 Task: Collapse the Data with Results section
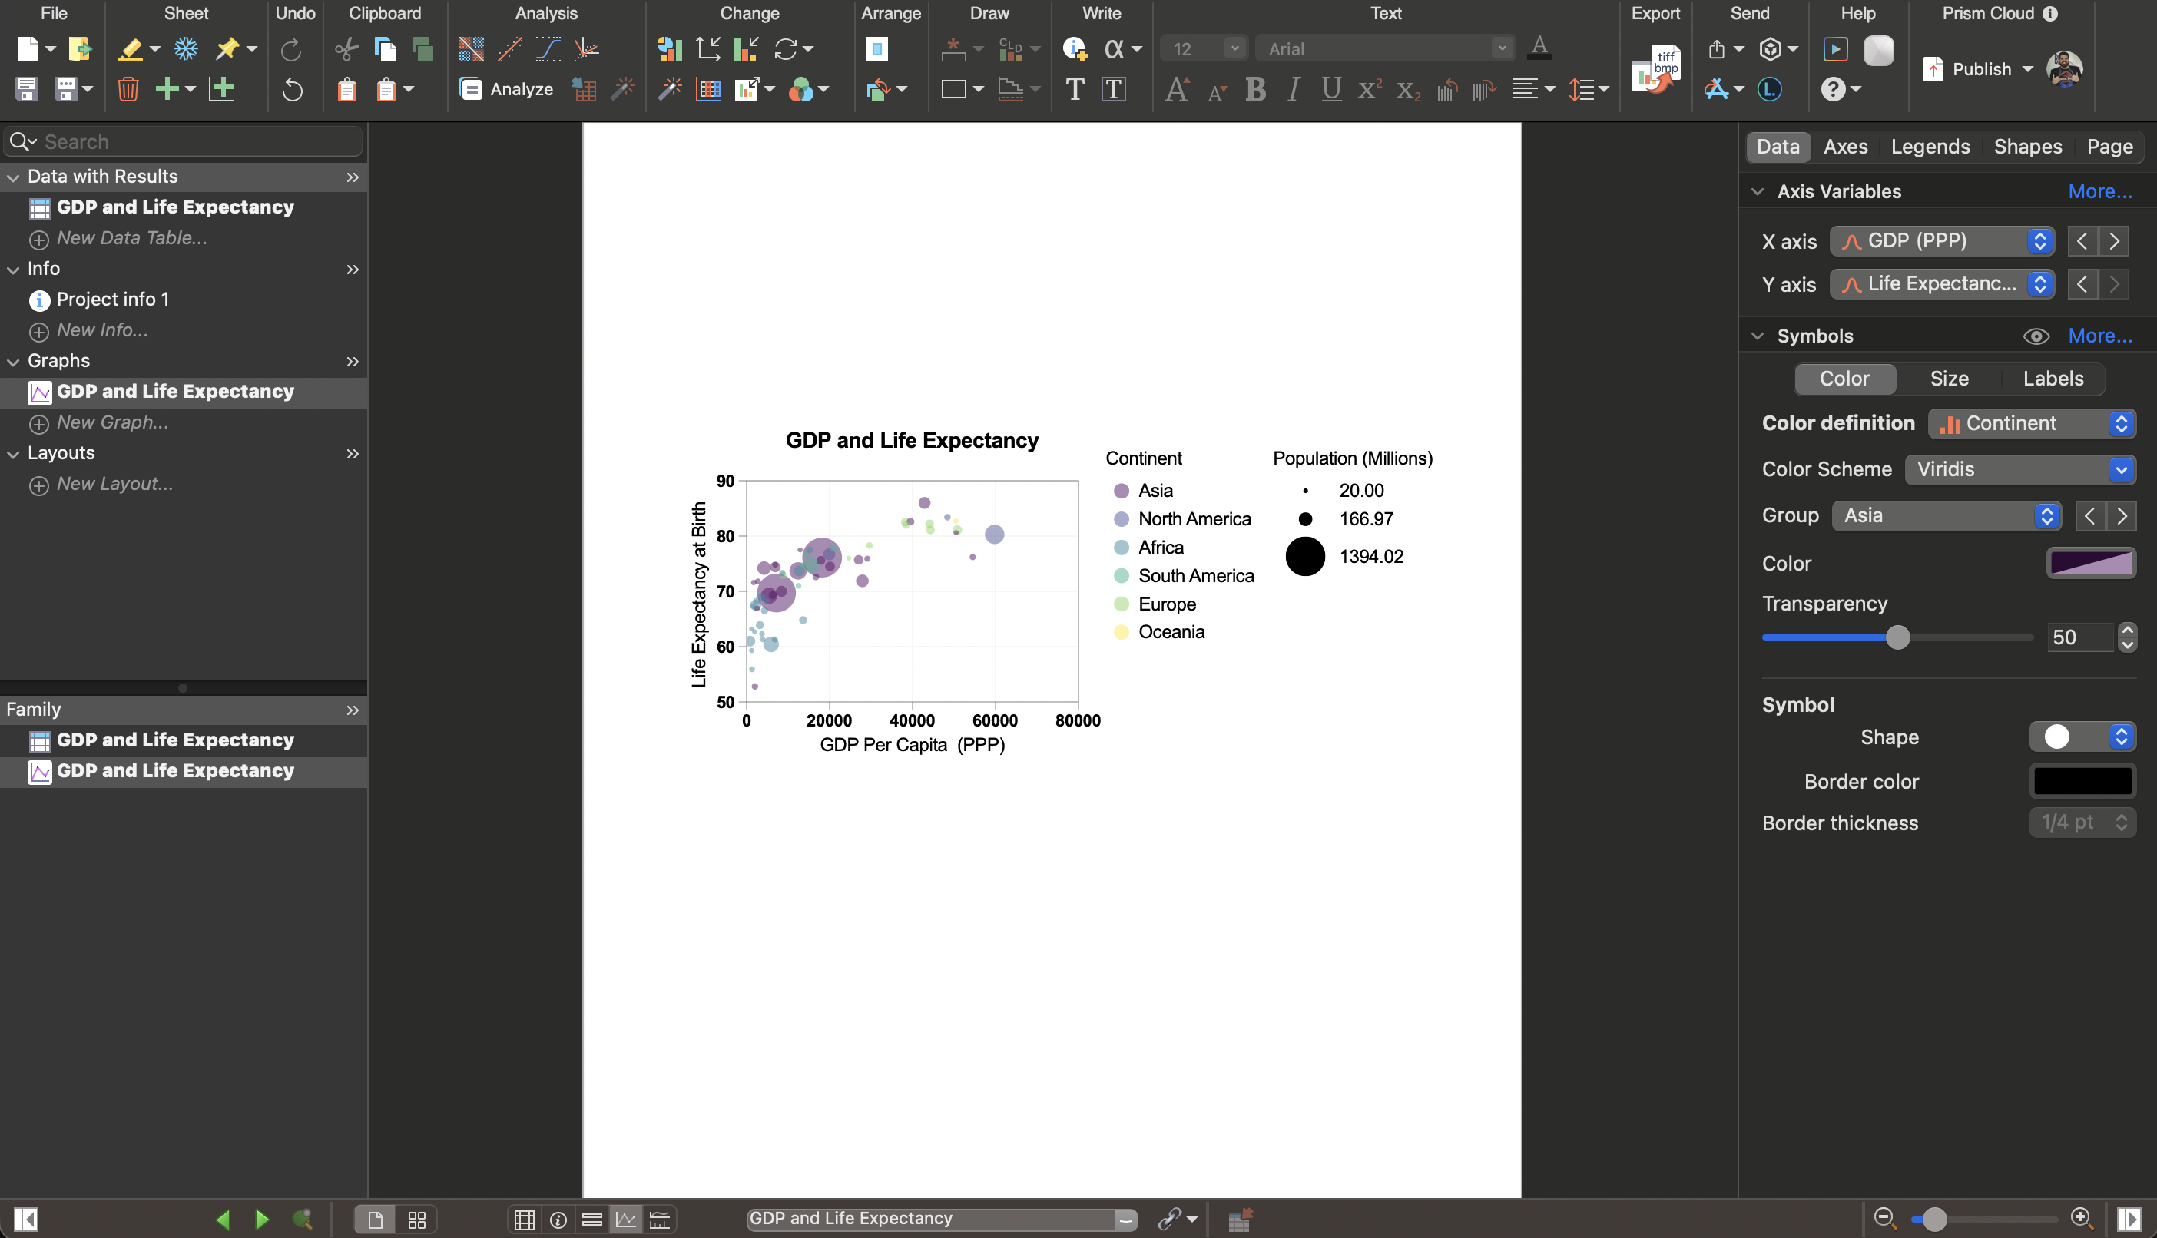pos(13,177)
